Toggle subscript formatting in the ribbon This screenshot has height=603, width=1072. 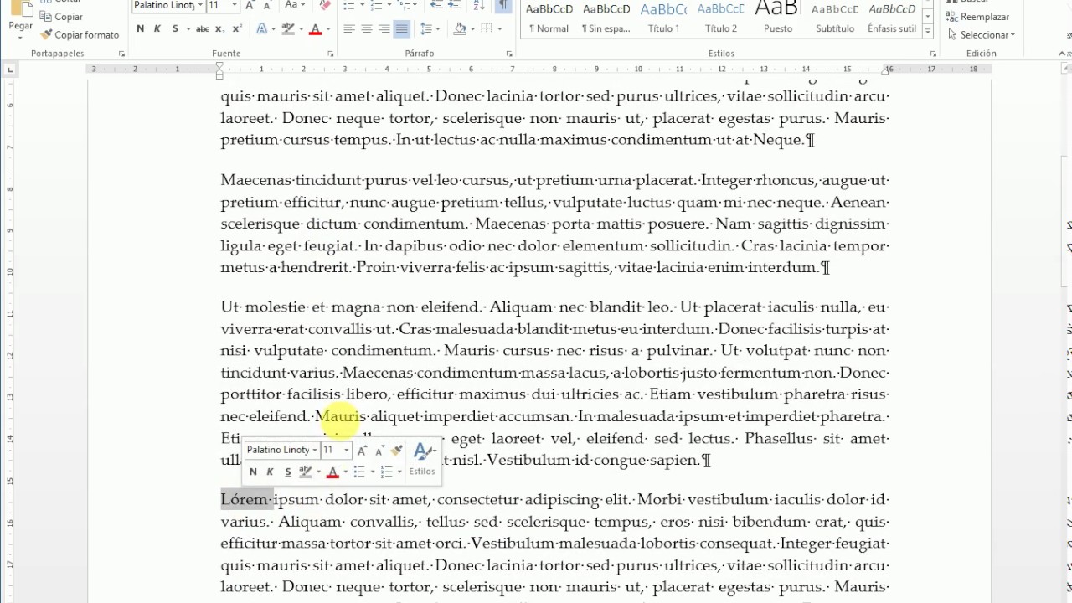click(220, 29)
